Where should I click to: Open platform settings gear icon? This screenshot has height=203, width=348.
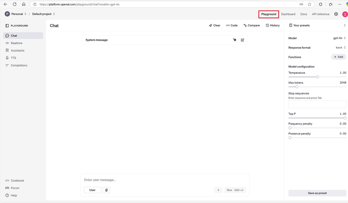pyautogui.click(x=336, y=14)
